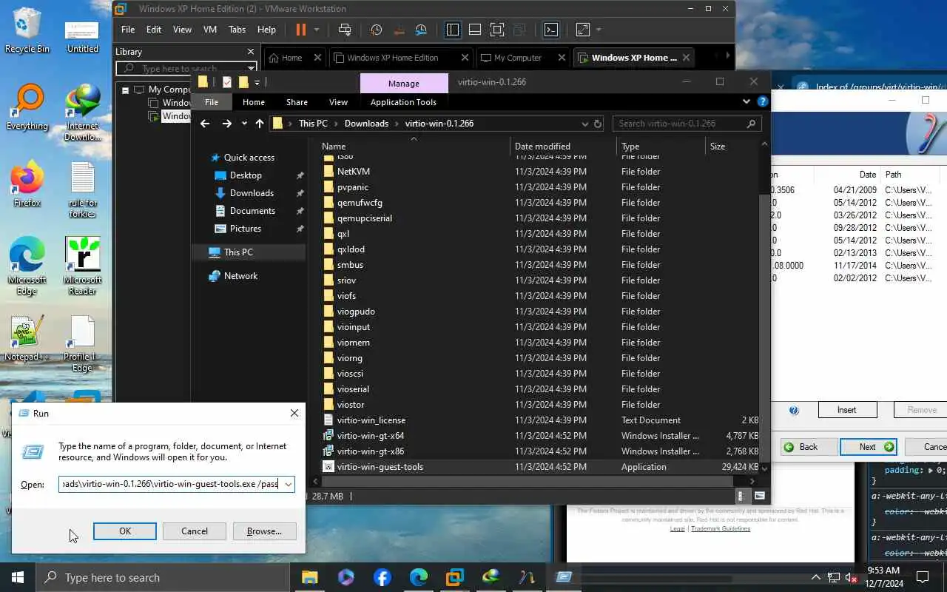
Task: Click Insert button in background wizard
Action: click(x=847, y=410)
